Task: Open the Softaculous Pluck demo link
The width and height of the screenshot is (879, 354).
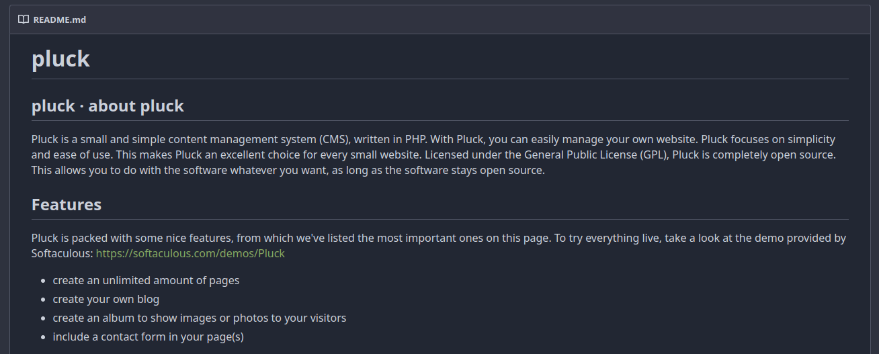Action: 190,254
